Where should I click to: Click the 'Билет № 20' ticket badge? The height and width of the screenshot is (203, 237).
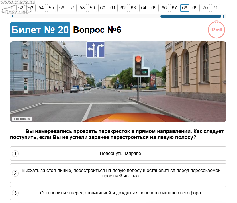coord(40,30)
